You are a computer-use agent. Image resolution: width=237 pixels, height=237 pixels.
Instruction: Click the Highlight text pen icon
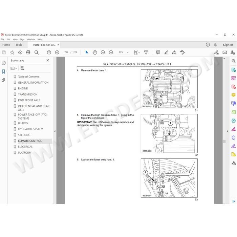tap(166, 52)
